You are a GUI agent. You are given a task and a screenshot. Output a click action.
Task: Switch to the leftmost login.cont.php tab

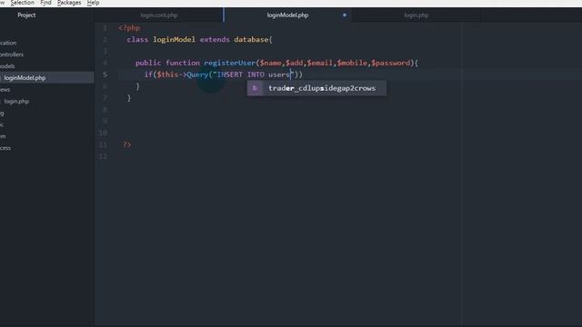[x=159, y=15]
